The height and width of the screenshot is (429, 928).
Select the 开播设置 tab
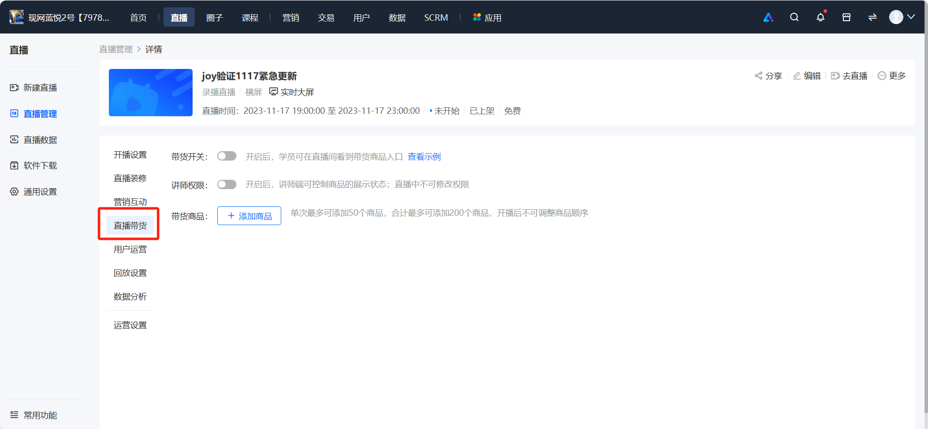(x=130, y=155)
